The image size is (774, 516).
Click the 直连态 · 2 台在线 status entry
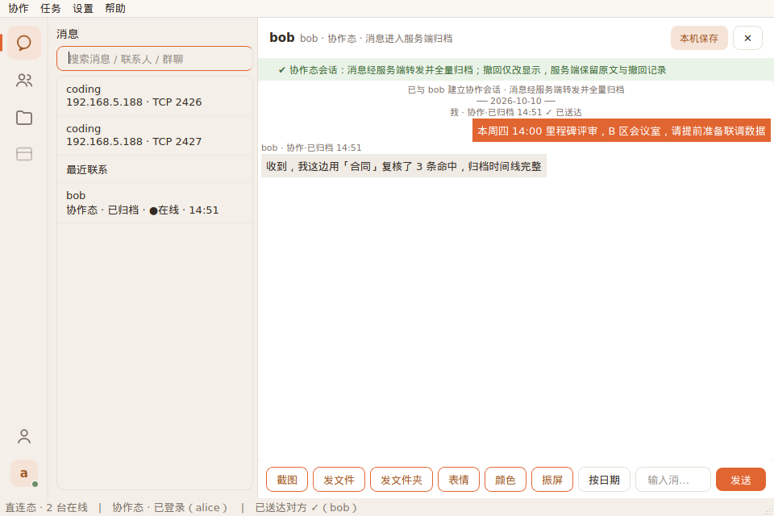[47, 508]
